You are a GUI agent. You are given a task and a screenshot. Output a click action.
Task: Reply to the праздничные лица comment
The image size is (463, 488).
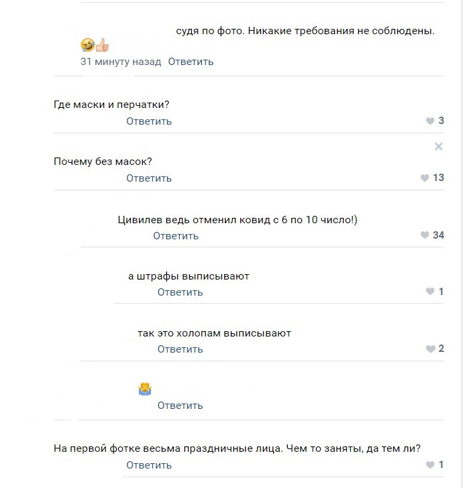pos(149,465)
